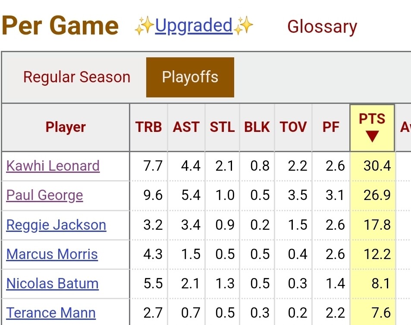The image size is (411, 325).
Task: Open Terance Mann's player page
Action: click(x=51, y=313)
